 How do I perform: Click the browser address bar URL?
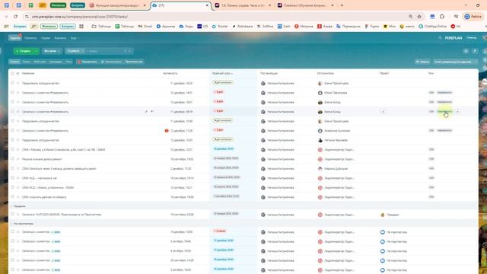pyautogui.click(x=80, y=17)
